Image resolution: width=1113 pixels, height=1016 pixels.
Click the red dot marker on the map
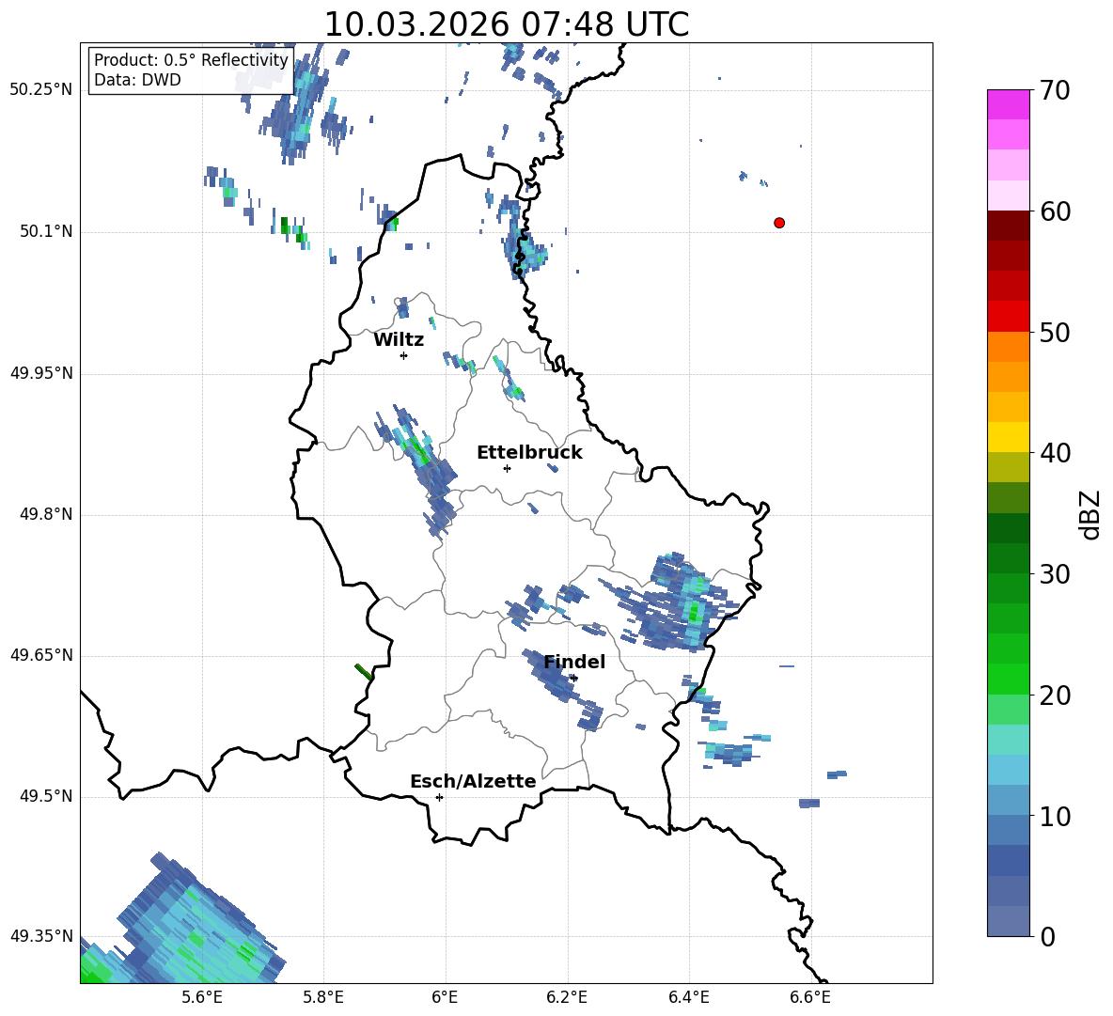point(778,223)
